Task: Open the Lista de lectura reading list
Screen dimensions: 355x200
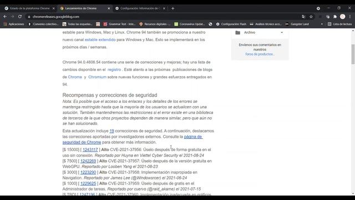Action: pos(340,24)
